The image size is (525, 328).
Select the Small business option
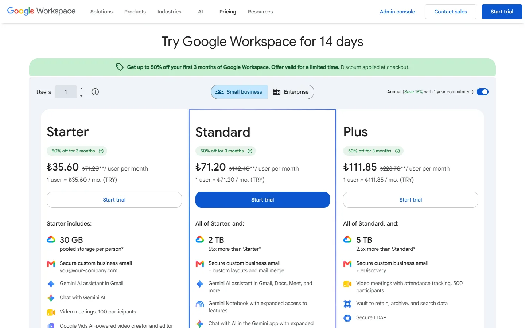(x=239, y=92)
